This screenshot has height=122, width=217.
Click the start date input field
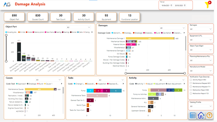pos(165,5)
